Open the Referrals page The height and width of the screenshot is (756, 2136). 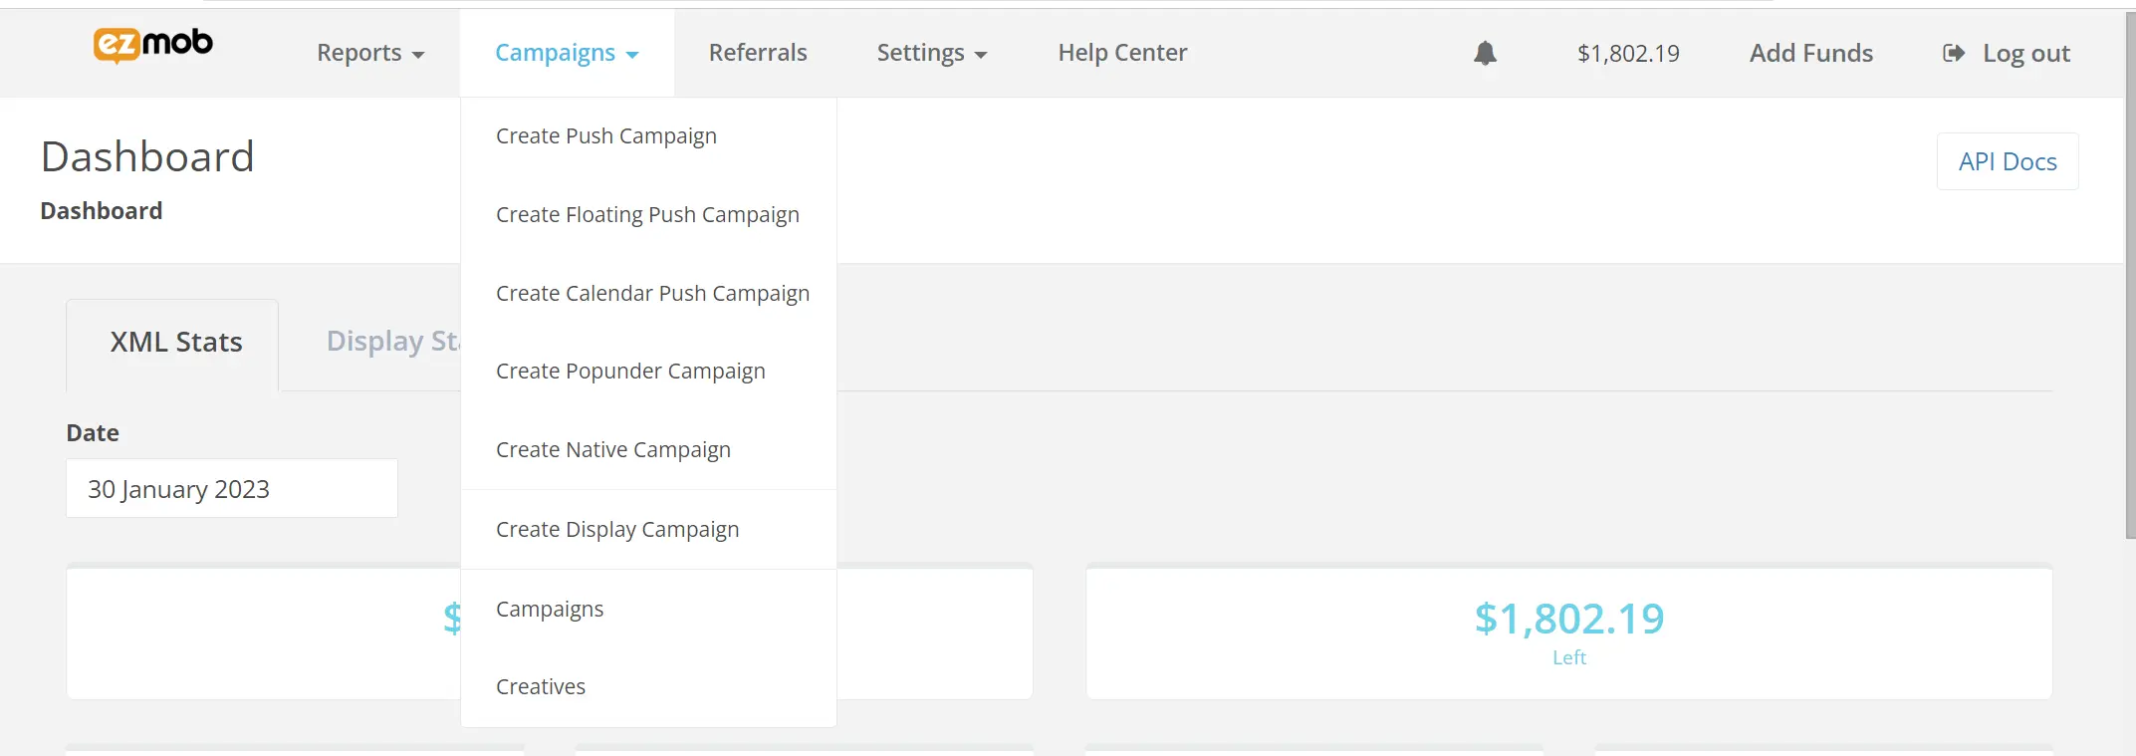coord(758,53)
